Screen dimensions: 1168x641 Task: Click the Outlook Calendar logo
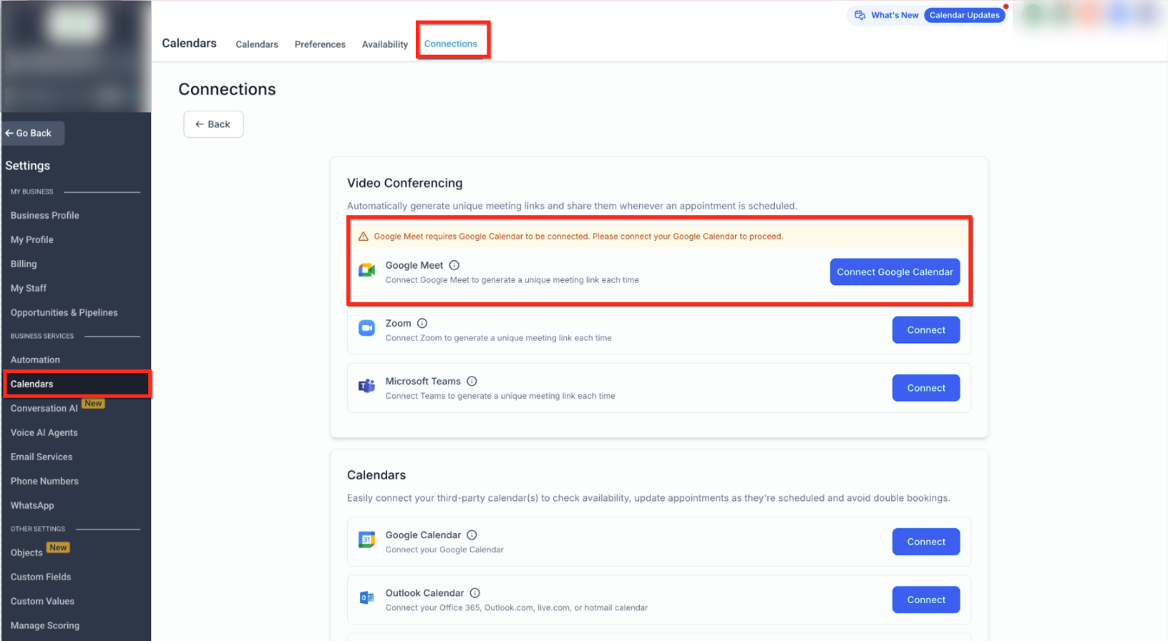coord(366,597)
